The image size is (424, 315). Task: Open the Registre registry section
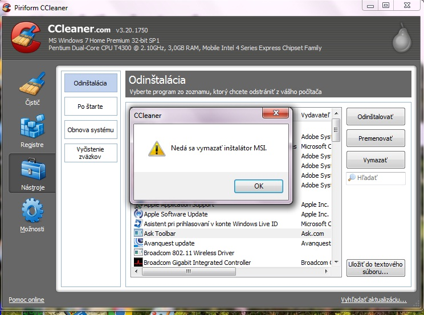click(x=32, y=131)
